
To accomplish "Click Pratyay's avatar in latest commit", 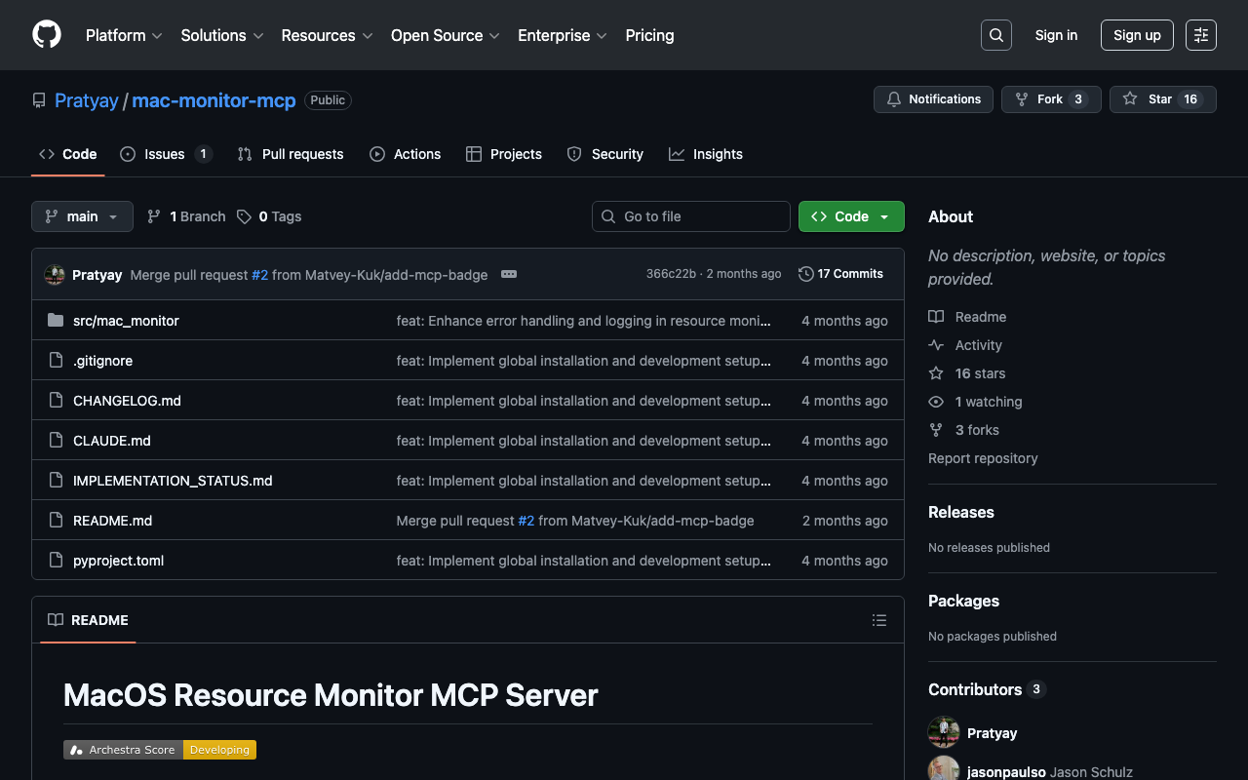I will tap(55, 275).
